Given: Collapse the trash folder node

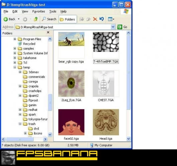Looking at the screenshot, I should click(x=20, y=124).
